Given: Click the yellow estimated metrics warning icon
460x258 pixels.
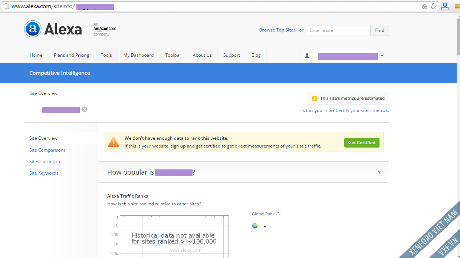Looking at the screenshot, I should point(315,98).
